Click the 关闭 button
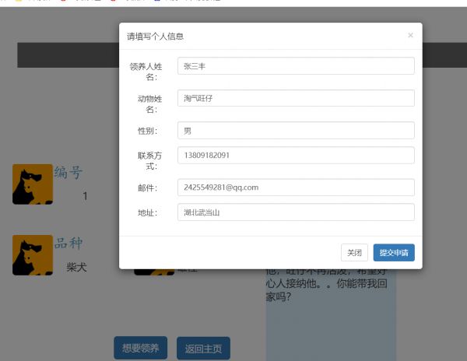The height and width of the screenshot is (361, 467). 354,253
